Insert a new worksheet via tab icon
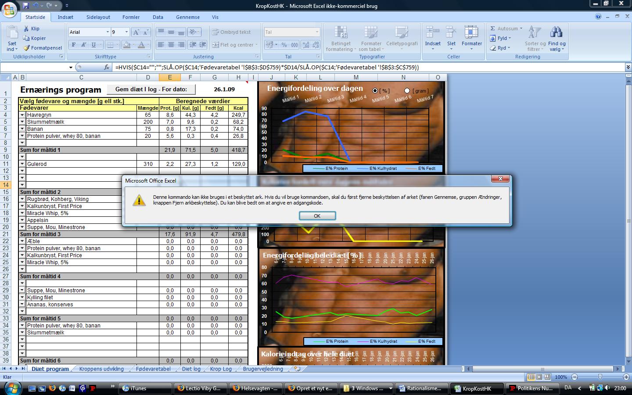 297,369
